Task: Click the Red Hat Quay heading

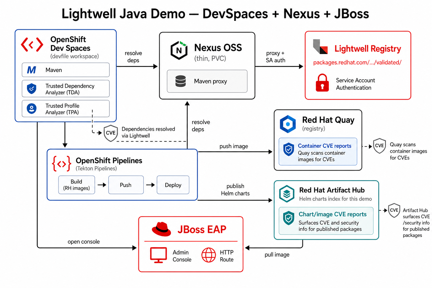Action: (x=328, y=120)
